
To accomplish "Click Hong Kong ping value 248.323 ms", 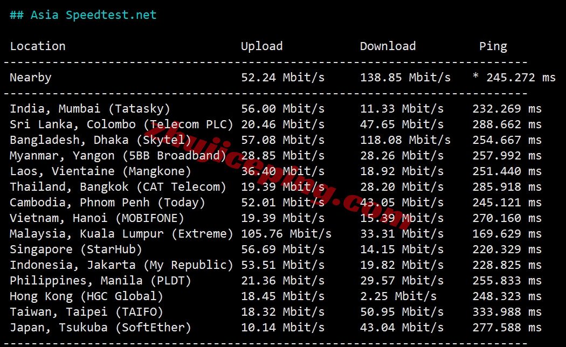I will 507,296.
